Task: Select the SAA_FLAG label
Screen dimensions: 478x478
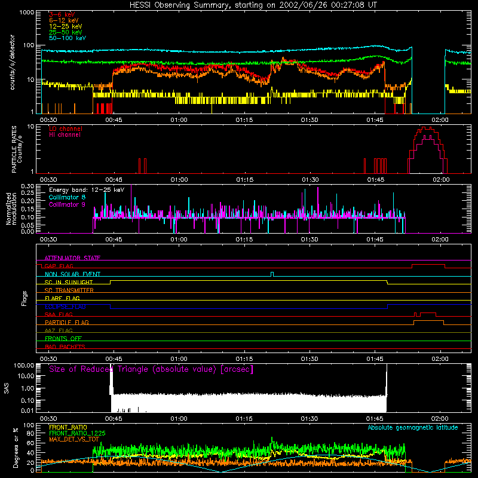Action: pos(59,314)
